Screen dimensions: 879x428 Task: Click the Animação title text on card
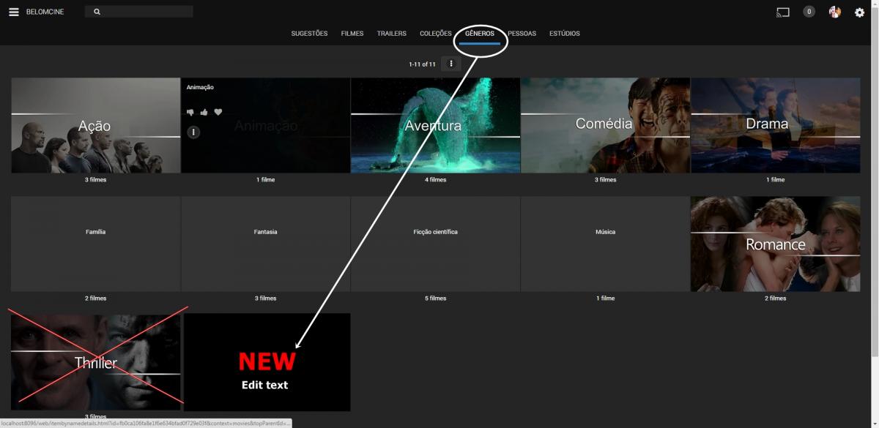200,87
